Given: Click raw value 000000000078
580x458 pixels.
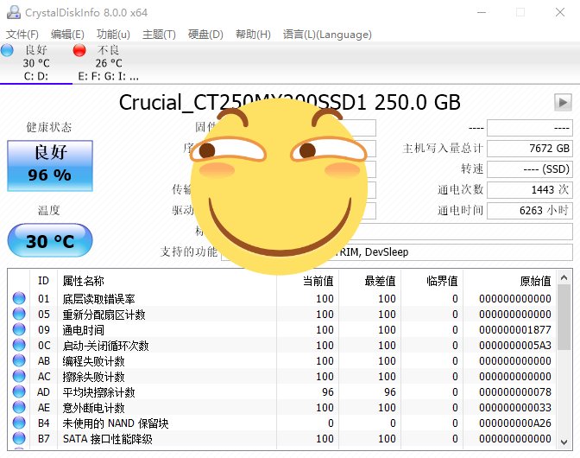Looking at the screenshot, I should pyautogui.click(x=515, y=391).
